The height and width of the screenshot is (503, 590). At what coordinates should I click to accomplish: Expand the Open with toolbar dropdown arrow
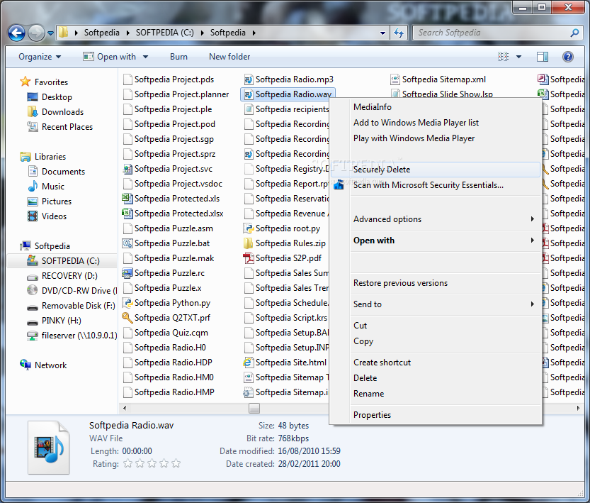click(x=145, y=57)
